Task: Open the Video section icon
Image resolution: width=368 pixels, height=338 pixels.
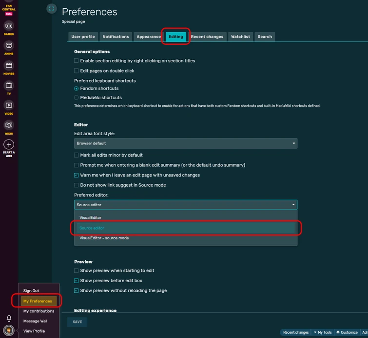Action: 9,105
